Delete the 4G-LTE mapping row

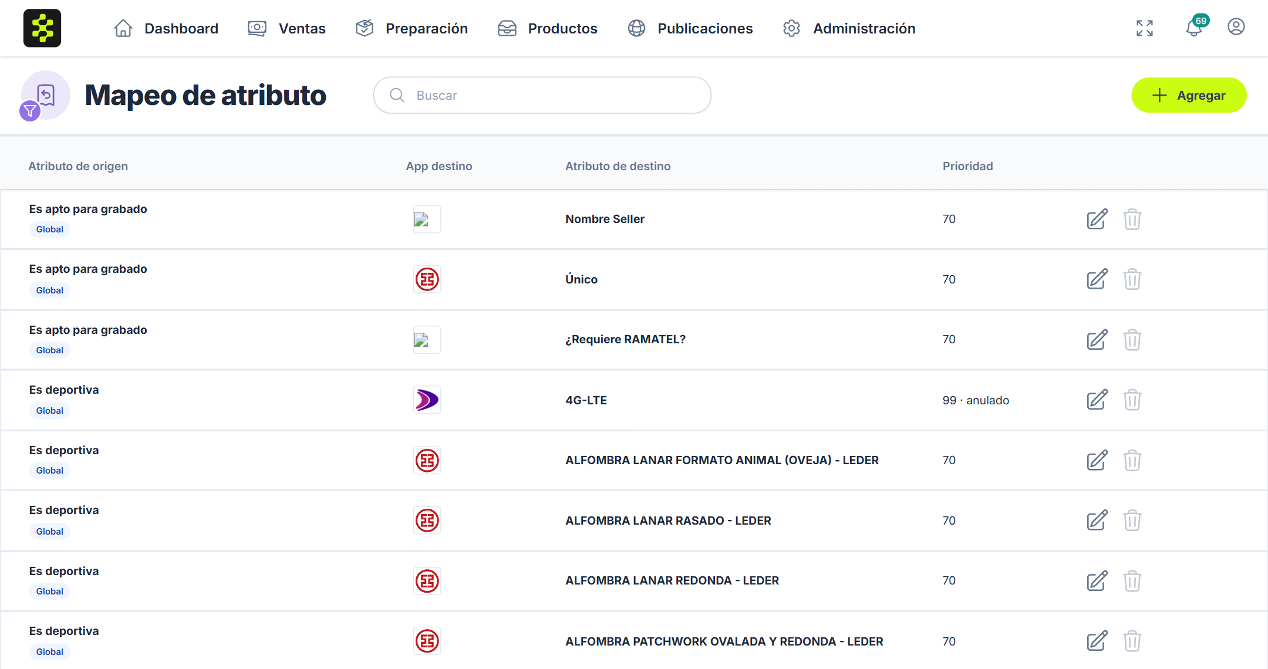[1132, 400]
